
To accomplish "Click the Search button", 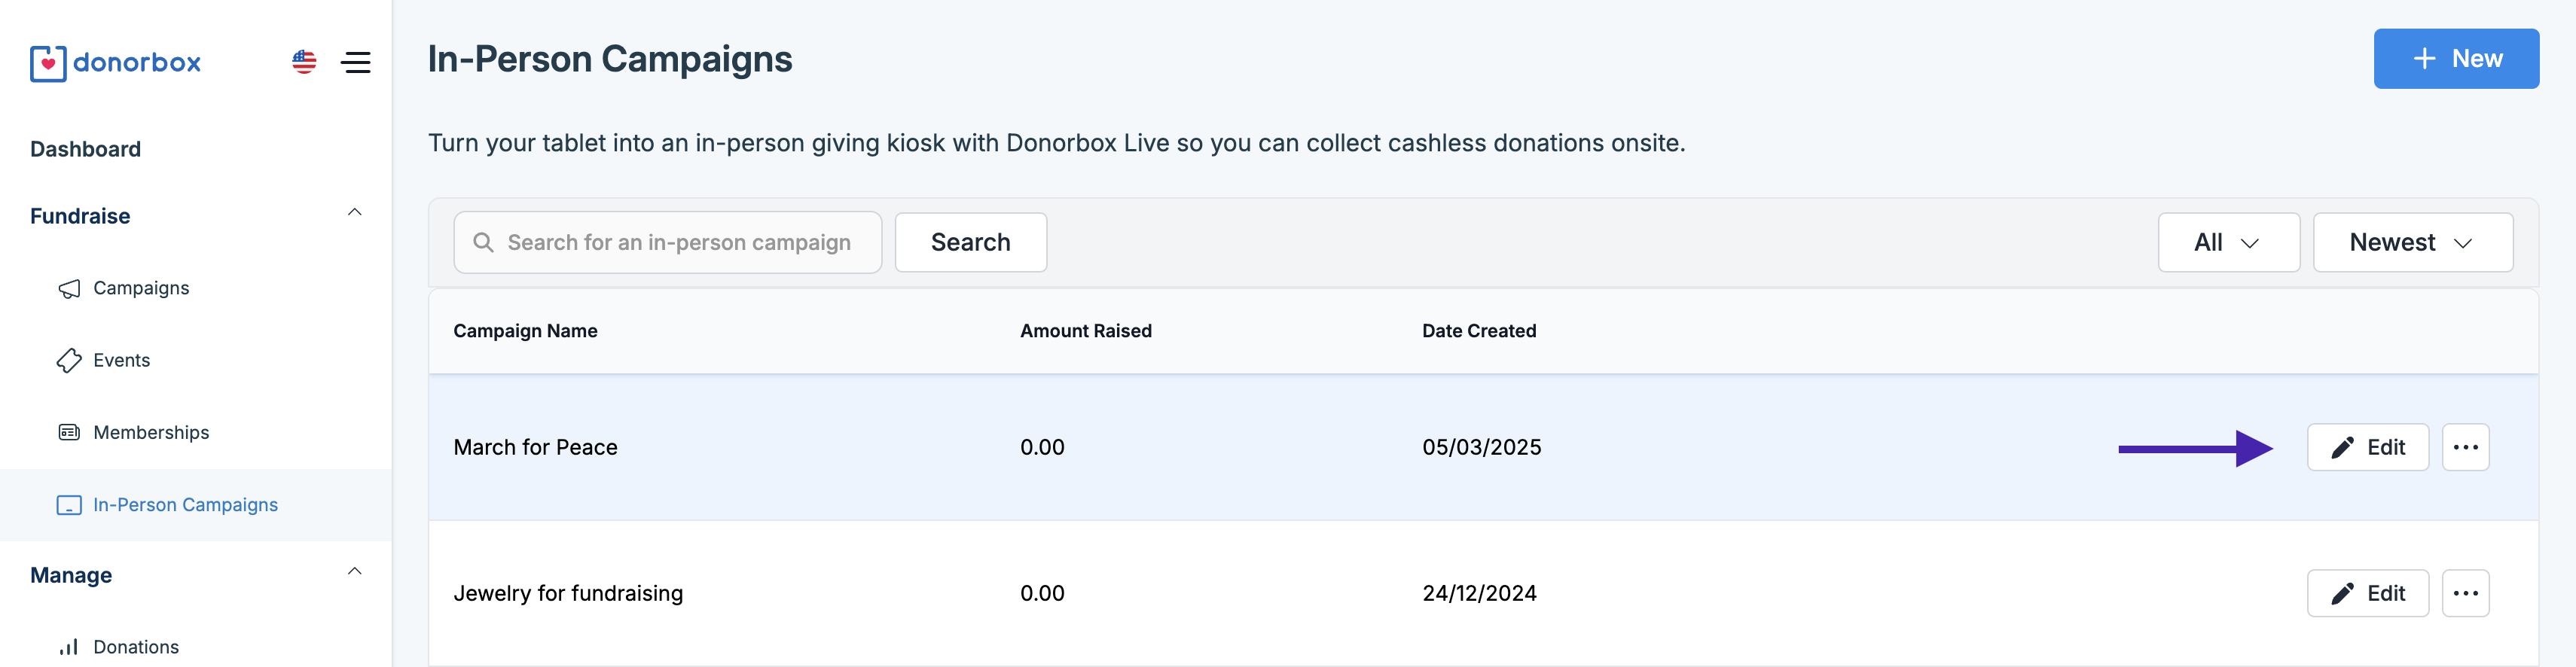I will coord(969,242).
